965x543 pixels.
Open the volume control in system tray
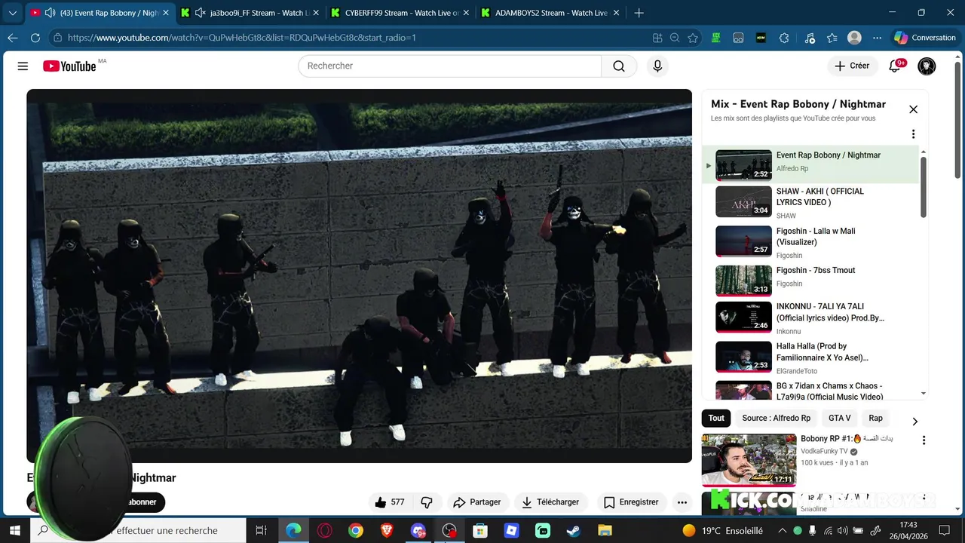pos(842,531)
